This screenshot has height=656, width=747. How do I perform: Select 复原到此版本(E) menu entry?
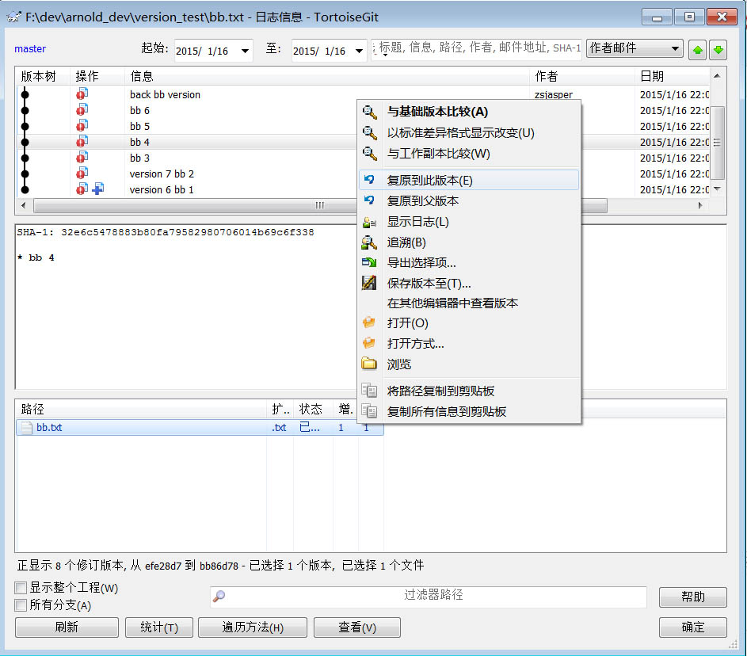(469, 181)
